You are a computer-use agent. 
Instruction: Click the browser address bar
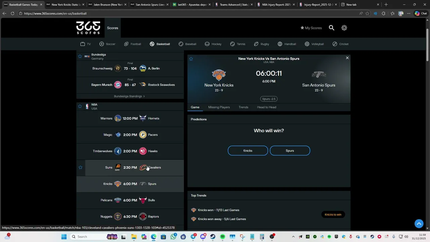tap(188, 13)
